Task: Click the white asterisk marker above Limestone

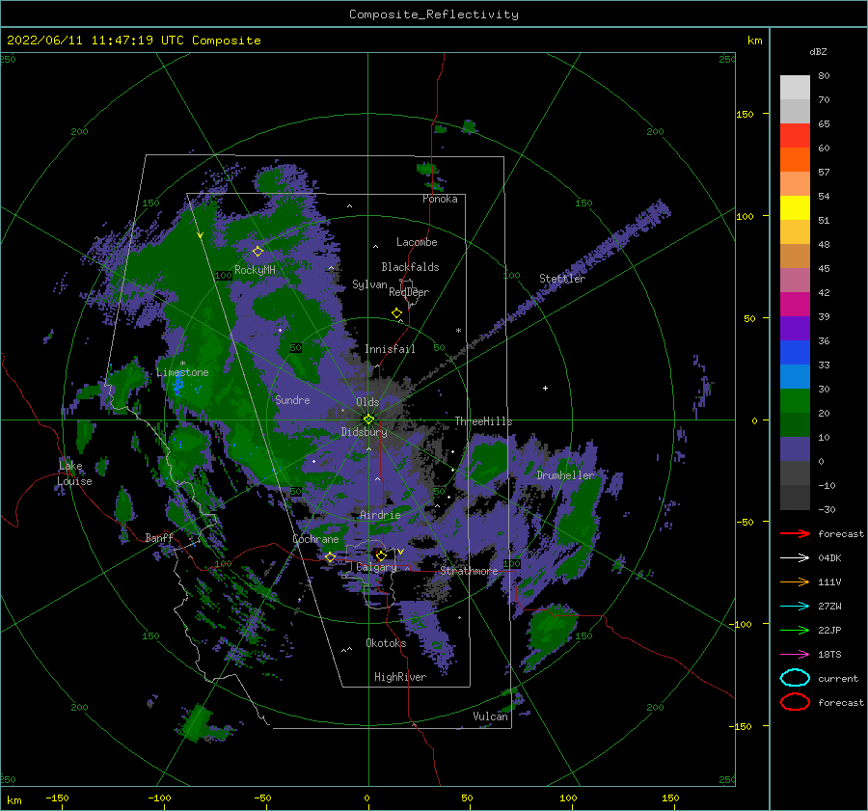Action: click(x=182, y=364)
